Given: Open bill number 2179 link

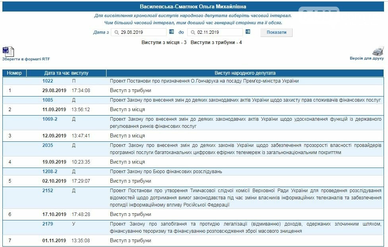Looking at the screenshot, I should coord(48,224).
